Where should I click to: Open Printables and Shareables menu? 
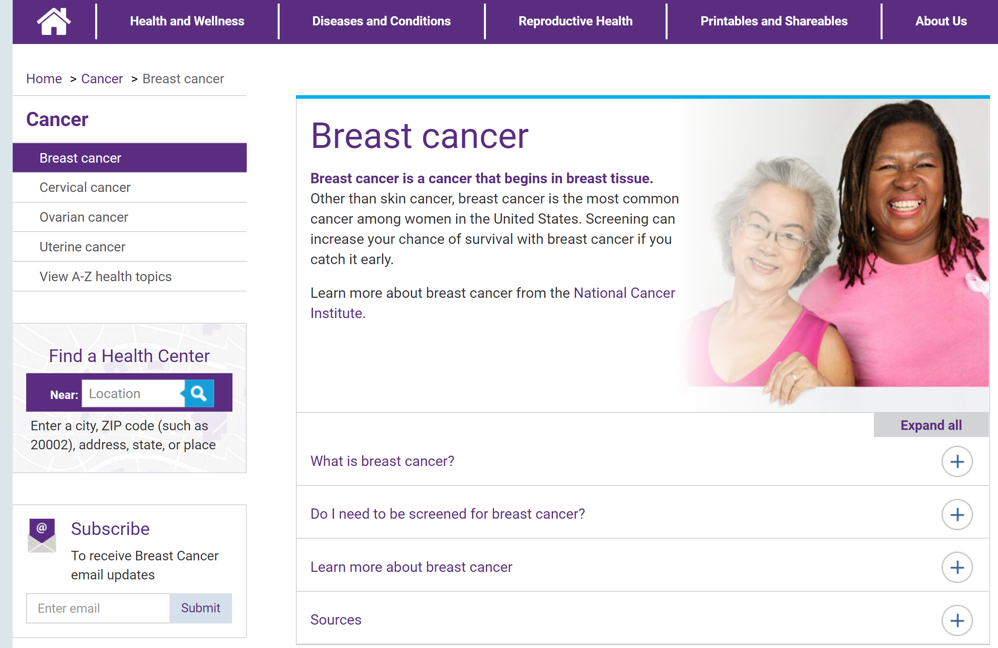tap(773, 21)
